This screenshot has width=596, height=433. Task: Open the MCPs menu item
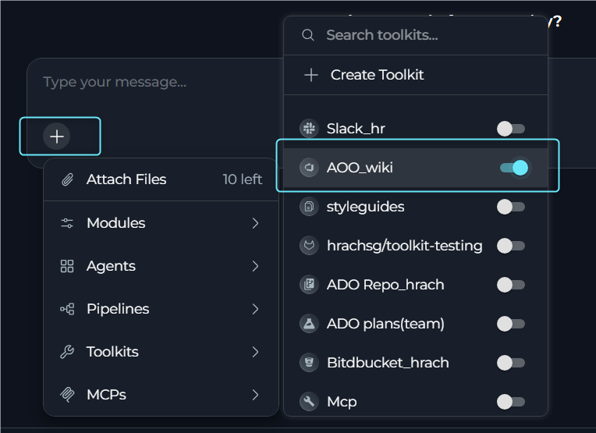coord(161,395)
